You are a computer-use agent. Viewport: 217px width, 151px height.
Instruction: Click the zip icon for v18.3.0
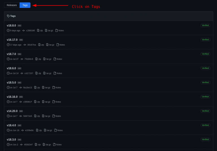tap(36, 145)
